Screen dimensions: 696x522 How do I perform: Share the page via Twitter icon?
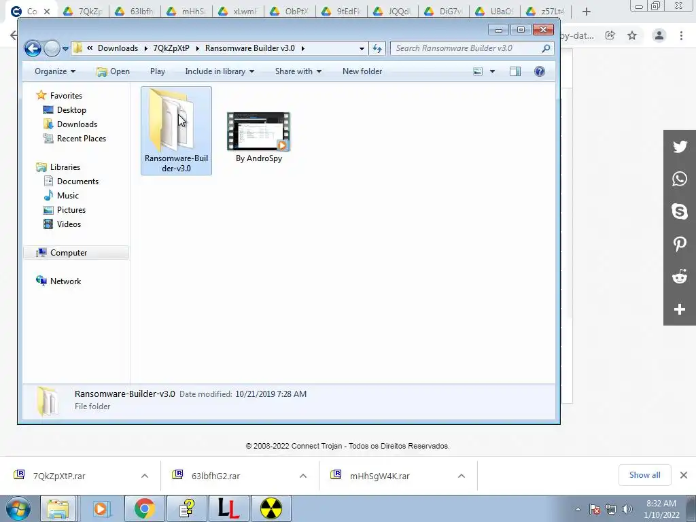(x=680, y=147)
